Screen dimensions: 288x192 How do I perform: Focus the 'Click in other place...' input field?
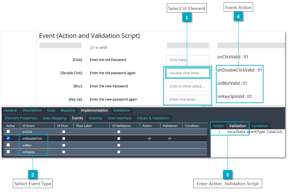click(188, 86)
